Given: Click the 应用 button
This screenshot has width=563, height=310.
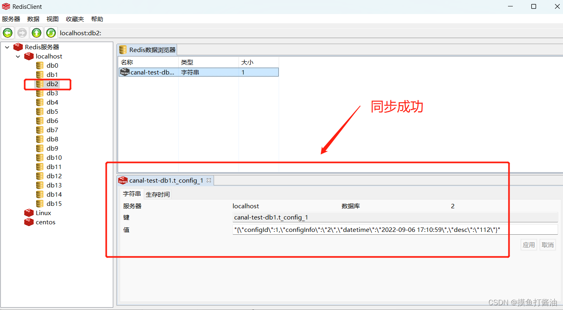Looking at the screenshot, I should (529, 245).
